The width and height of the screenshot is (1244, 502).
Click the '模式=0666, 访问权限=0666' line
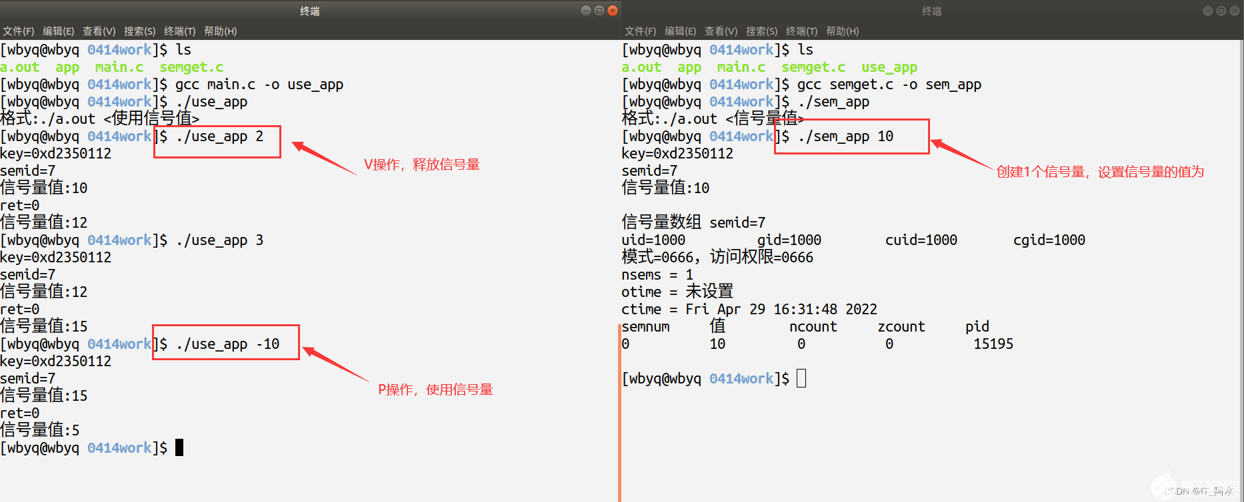pos(717,257)
